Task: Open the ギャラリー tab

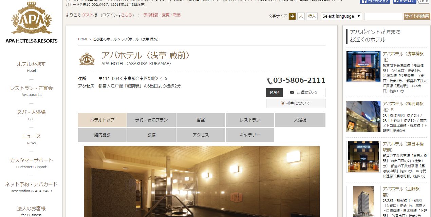Action: pyautogui.click(x=250, y=135)
